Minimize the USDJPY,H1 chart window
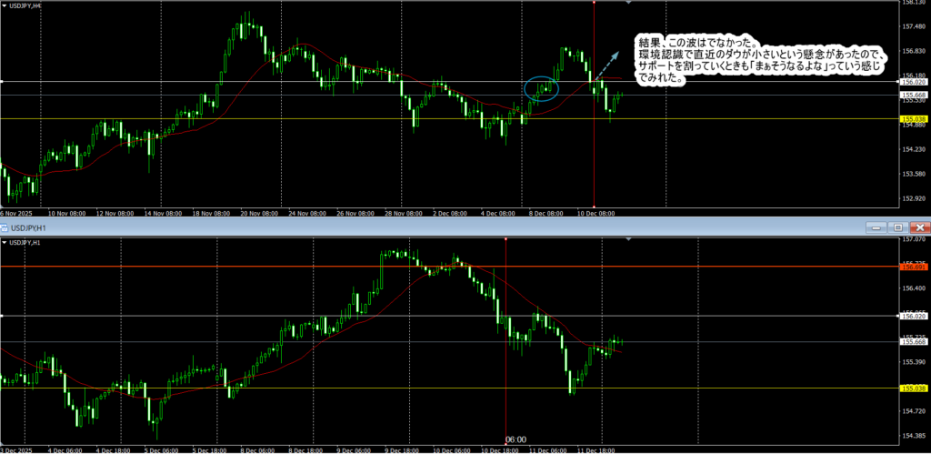This screenshot has height=454, width=931. [x=877, y=227]
